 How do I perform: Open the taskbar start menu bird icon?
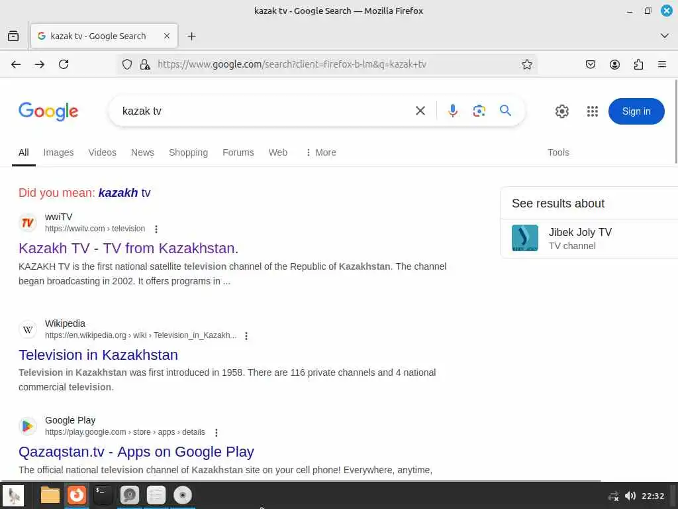point(13,496)
